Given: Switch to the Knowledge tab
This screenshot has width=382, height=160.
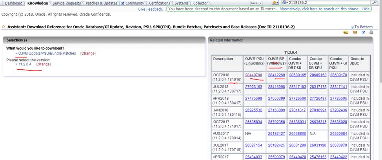Looking at the screenshot, I should (38, 3).
